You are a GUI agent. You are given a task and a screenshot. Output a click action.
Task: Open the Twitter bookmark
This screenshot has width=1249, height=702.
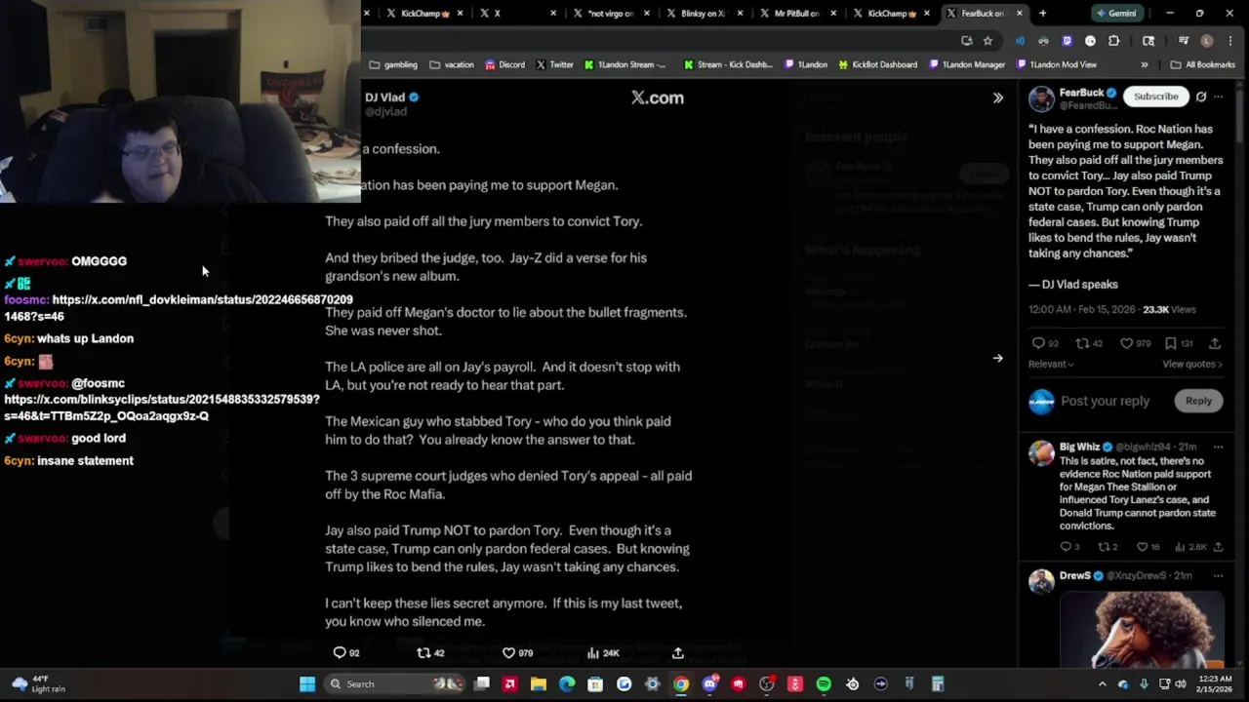[554, 64]
